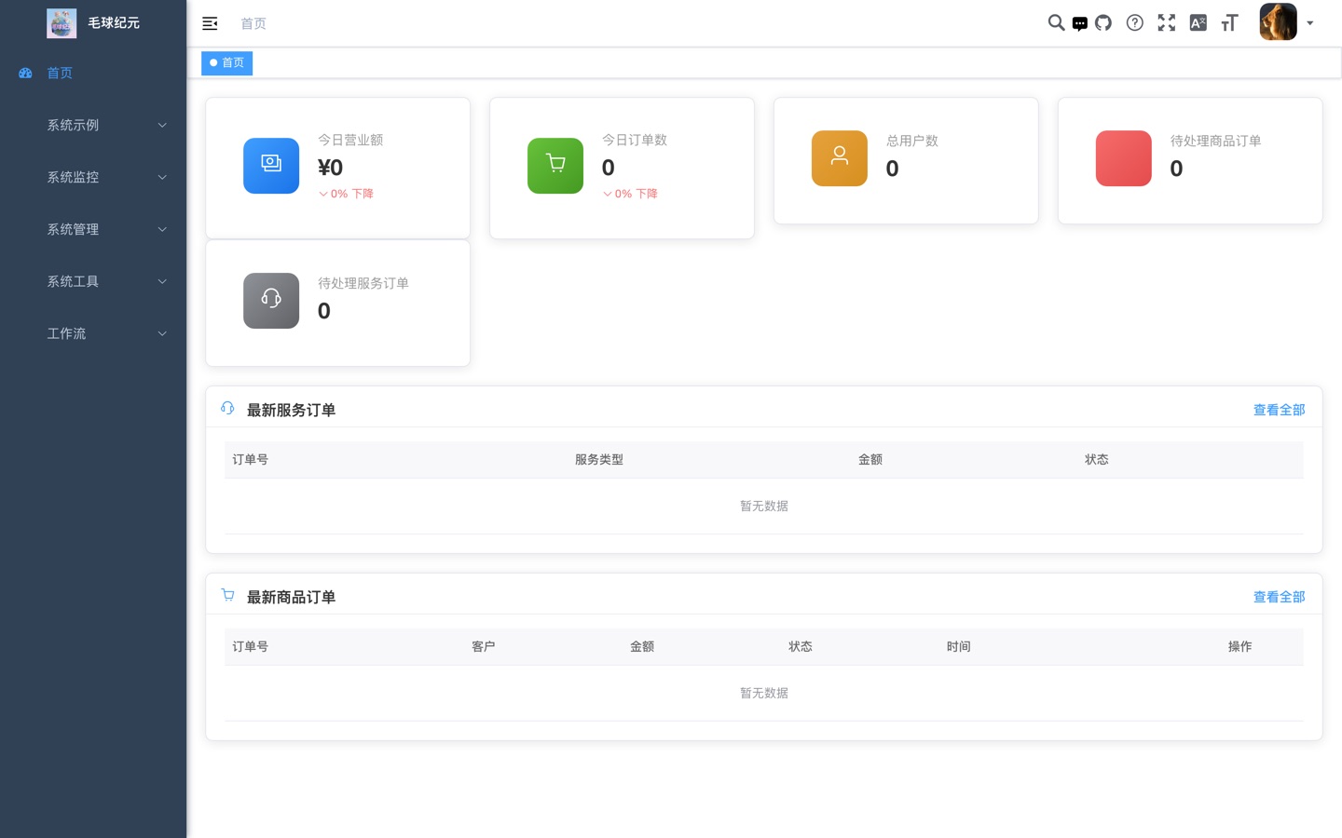View all 最新商品订单 via 查看全部
Screen dimensions: 1342x838
click(x=1279, y=597)
